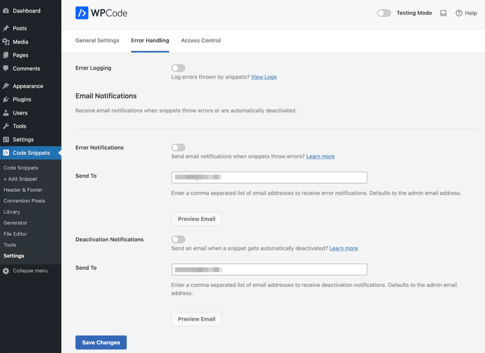Click the WPCode logo at the top
This screenshot has height=353, width=485.
[x=101, y=13]
